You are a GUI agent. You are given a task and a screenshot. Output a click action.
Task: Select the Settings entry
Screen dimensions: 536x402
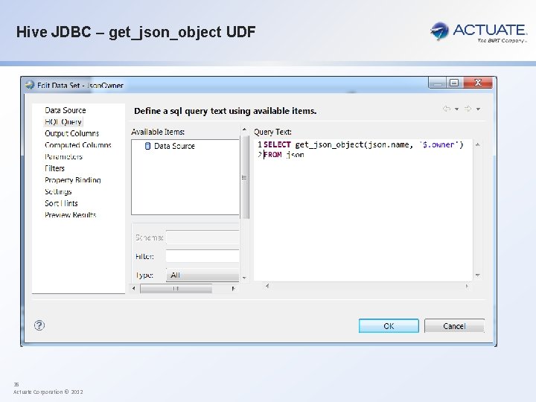click(58, 191)
